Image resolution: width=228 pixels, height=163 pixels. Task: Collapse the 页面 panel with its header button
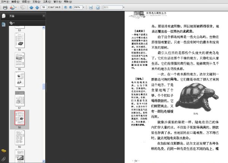point(44,16)
